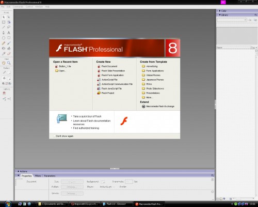Screen dimensions: 258x207
Task: Open the Properties panel options menu
Action: 213,175
